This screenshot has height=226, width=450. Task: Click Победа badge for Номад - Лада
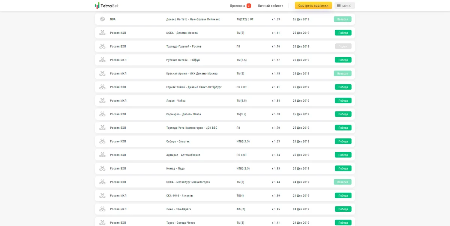pos(343,168)
